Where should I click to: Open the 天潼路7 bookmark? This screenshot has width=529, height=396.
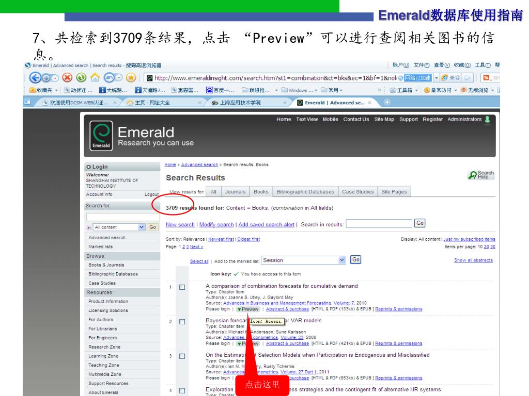[x=150, y=90]
